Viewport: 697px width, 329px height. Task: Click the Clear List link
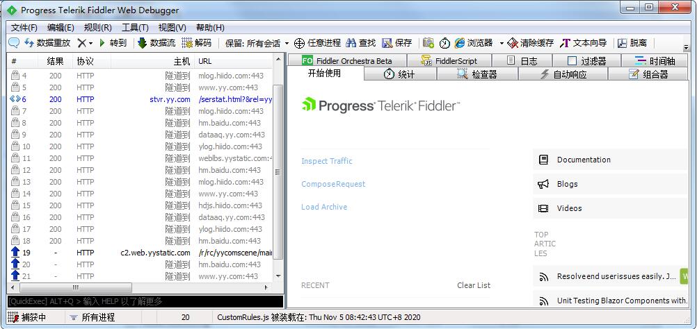[x=474, y=285]
